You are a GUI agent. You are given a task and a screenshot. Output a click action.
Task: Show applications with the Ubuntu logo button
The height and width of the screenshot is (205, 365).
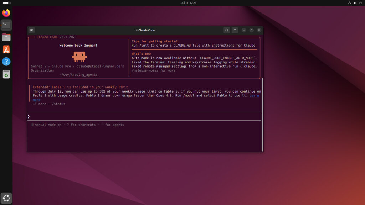[6, 198]
